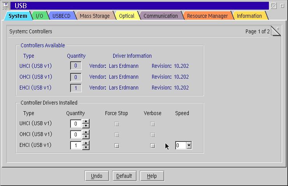The image size is (288, 186).
Task: Reset settings with the Default button
Action: (125, 176)
